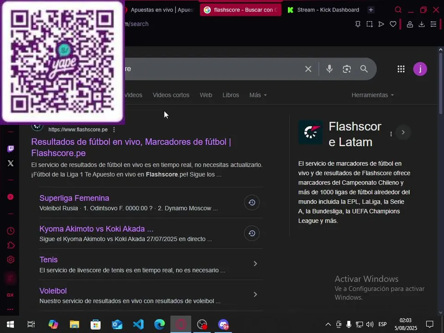Open the Superliga Femenina link
Viewport: 444px width, 333px height.
(74, 198)
